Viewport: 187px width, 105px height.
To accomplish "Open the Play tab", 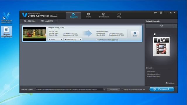I will [x=119, y=15].
